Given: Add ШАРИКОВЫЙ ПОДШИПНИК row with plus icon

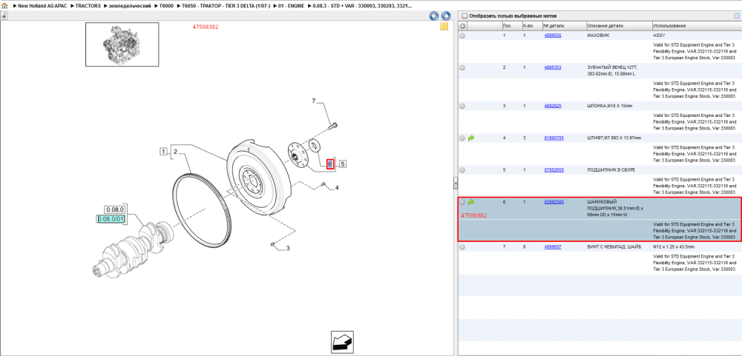Looking at the screenshot, I should (x=463, y=202).
